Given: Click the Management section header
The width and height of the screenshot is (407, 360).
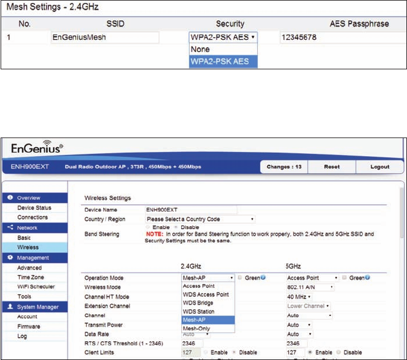Looking at the screenshot, I should 35,257.
